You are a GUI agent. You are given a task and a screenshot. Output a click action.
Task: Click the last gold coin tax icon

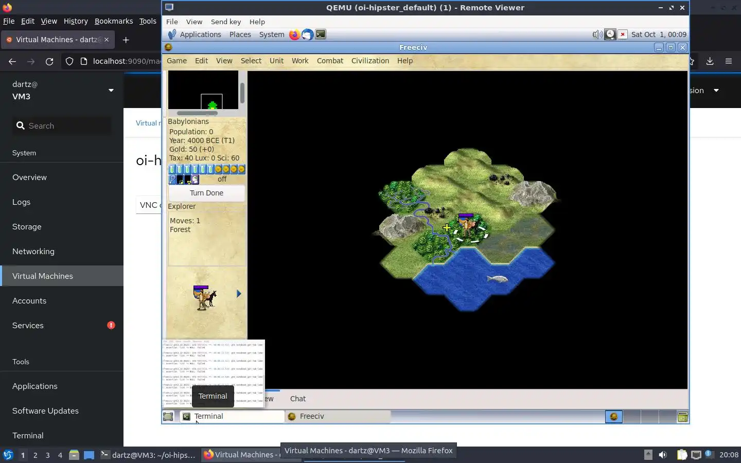[241, 169]
